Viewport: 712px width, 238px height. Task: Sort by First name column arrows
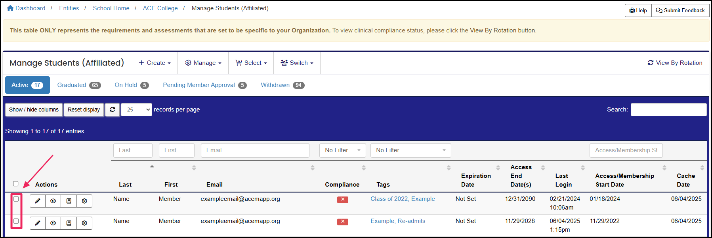(x=194, y=168)
